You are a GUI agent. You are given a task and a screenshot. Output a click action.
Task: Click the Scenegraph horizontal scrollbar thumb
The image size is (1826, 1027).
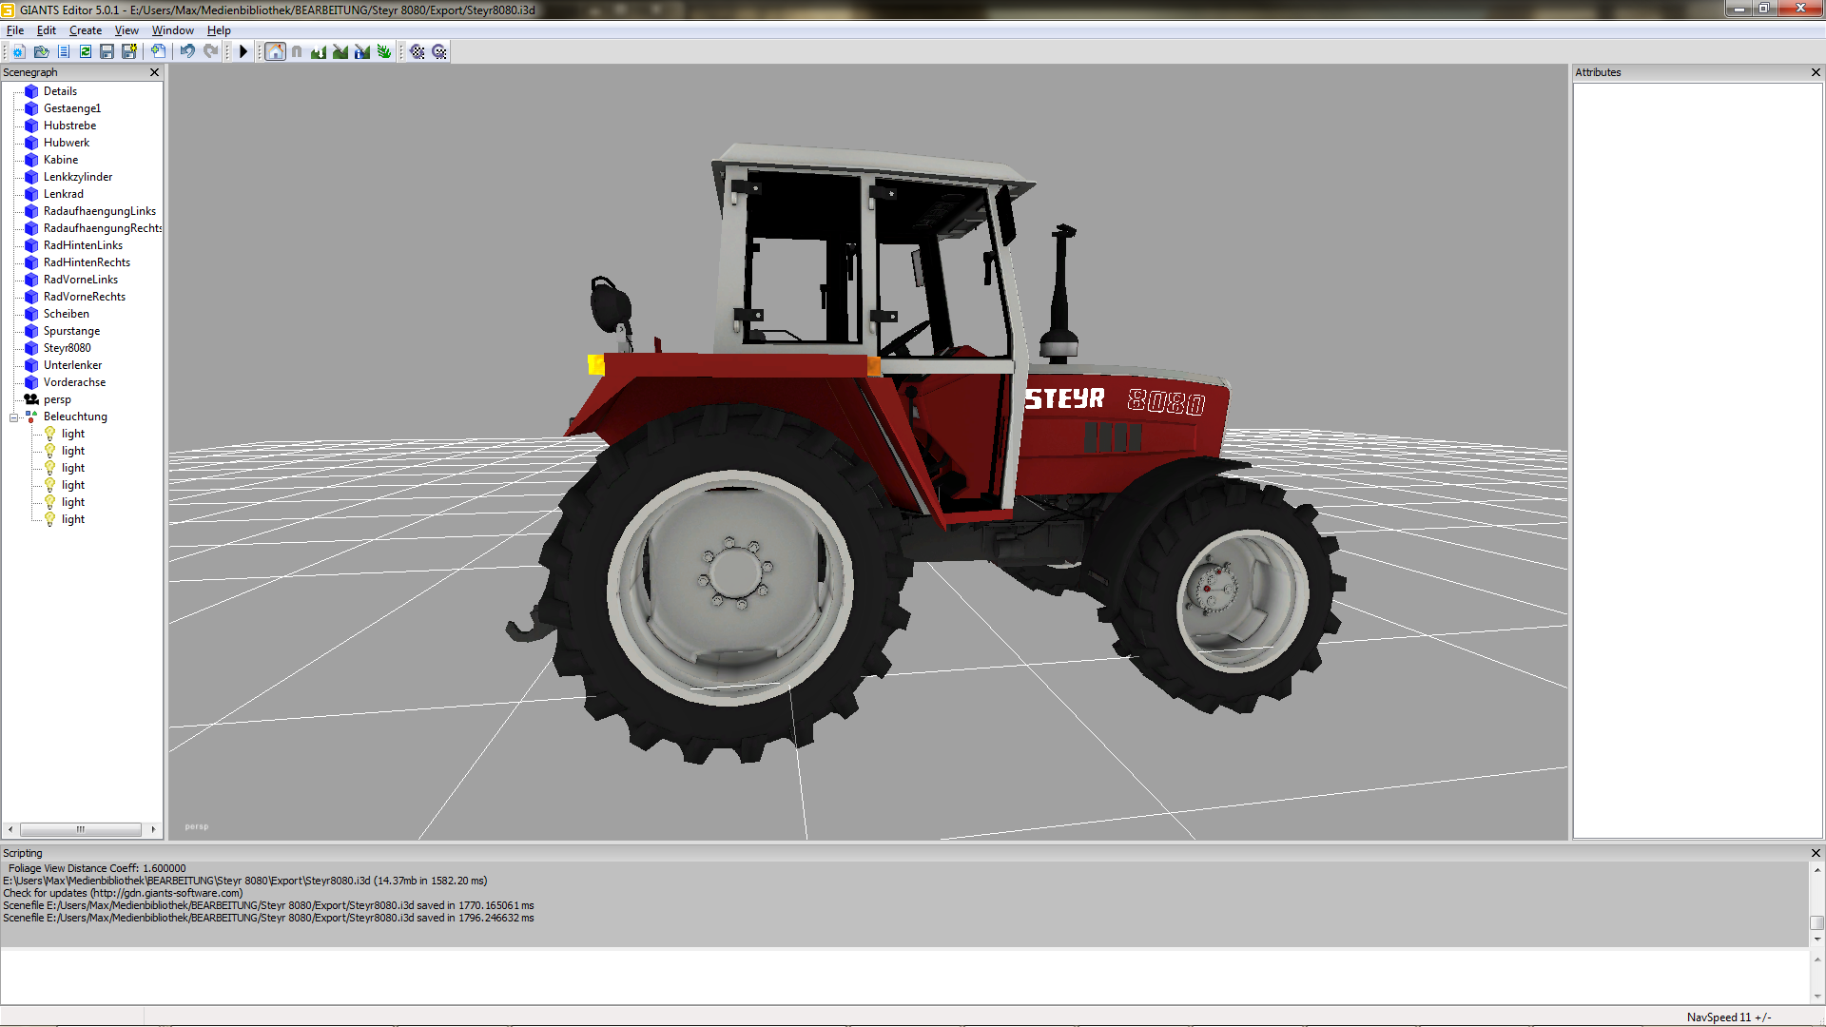tap(81, 829)
